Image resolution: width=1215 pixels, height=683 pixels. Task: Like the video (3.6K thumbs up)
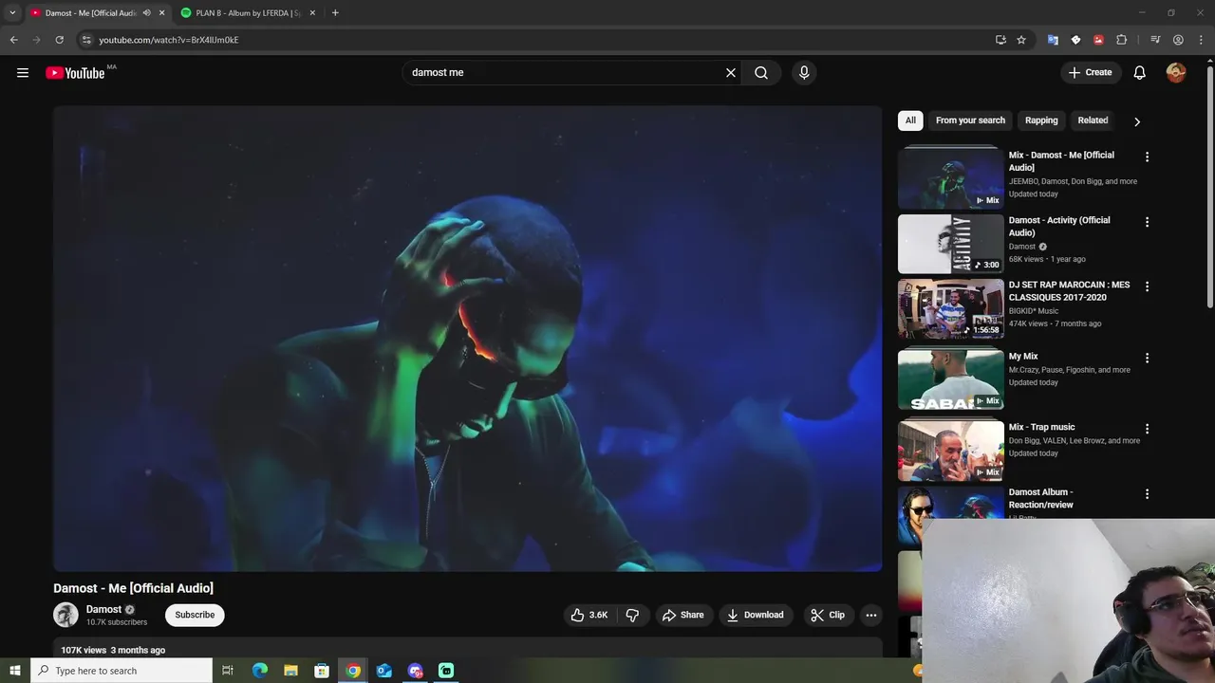(589, 615)
